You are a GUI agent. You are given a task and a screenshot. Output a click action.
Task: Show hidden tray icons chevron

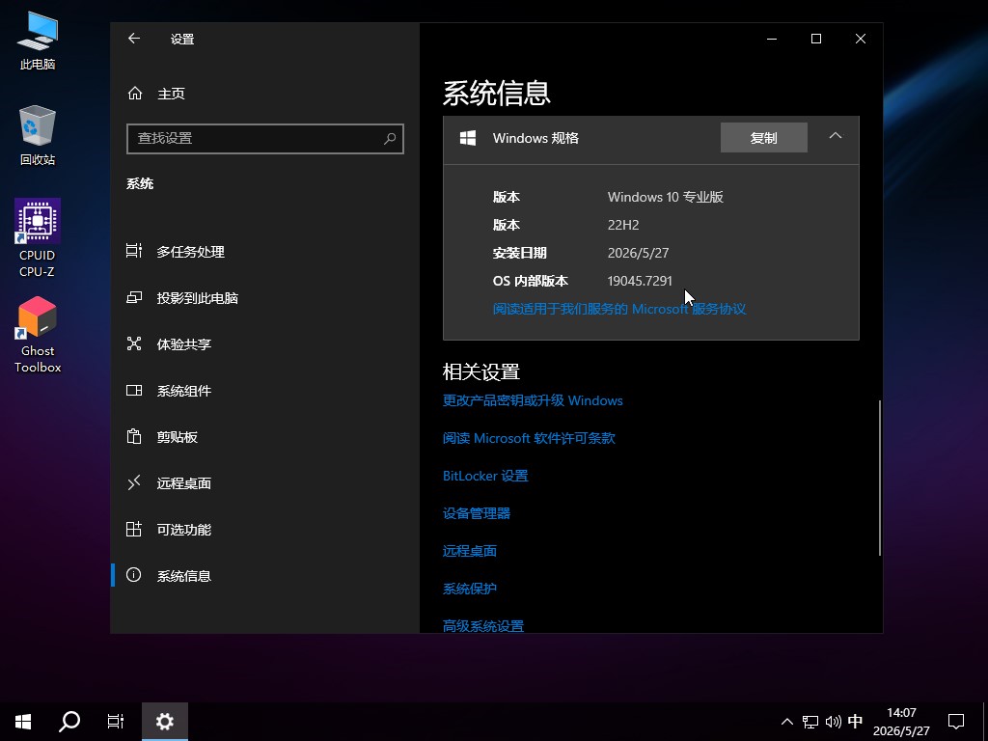pos(787,722)
